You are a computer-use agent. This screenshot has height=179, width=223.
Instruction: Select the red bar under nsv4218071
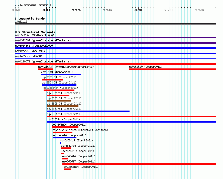click(115, 64)
